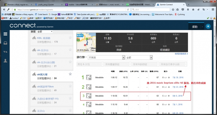The height and width of the screenshot is (115, 217).
Task: Click the segment map thumbnail
Action: point(86,42)
